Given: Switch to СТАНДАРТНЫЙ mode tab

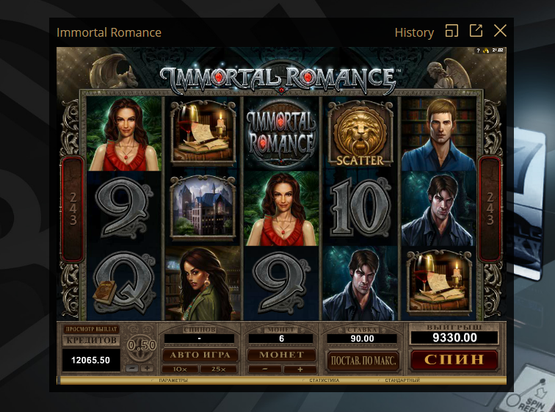Looking at the screenshot, I should point(402,380).
